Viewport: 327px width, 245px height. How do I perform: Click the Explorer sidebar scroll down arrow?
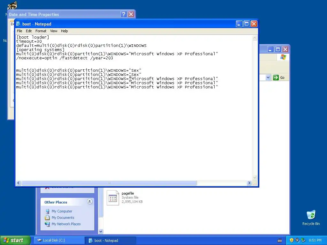pos(101,231)
